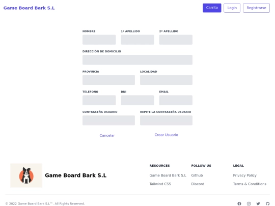Focus the Nombre input field
This screenshot has width=275, height=206.
99,40
